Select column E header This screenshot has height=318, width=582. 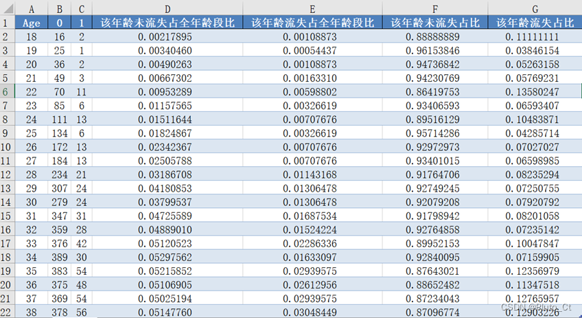(312, 9)
